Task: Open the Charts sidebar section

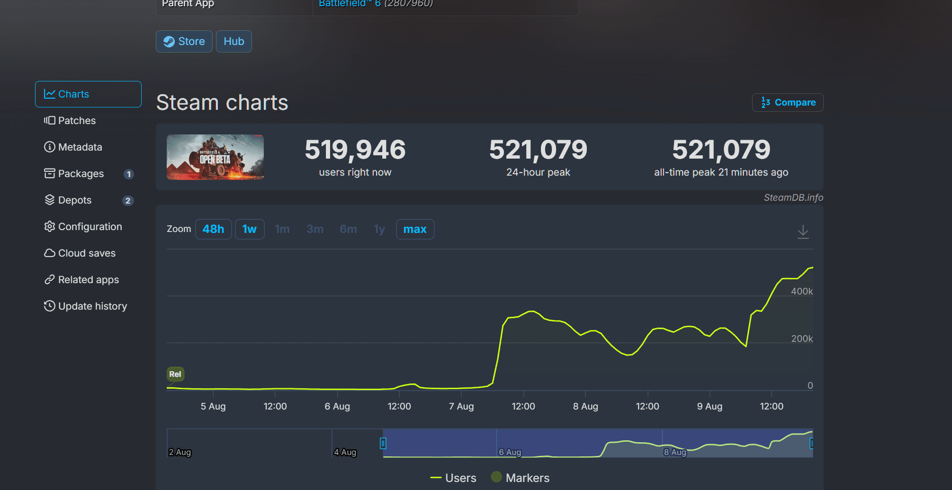Action: 88,94
